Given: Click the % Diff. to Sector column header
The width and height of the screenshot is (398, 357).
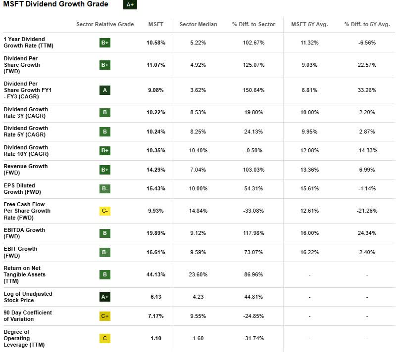Looking at the screenshot, I should pyautogui.click(x=254, y=25).
